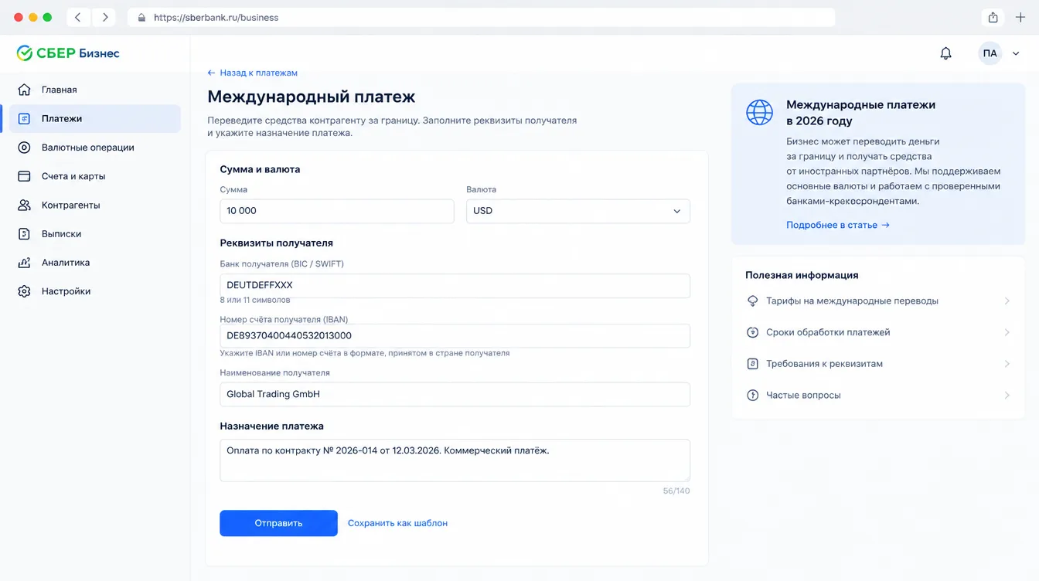This screenshot has width=1039, height=581.
Task: Click the Наименование получателя field
Action: (455, 394)
